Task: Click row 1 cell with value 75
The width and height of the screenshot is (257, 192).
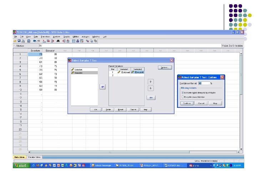Action: tap(35, 54)
